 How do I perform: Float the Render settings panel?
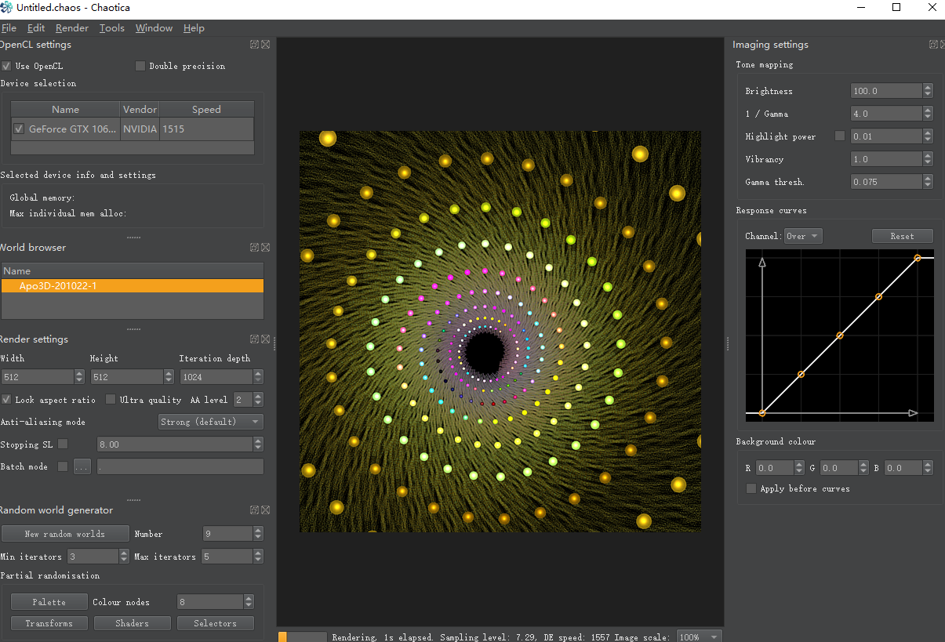[255, 339]
